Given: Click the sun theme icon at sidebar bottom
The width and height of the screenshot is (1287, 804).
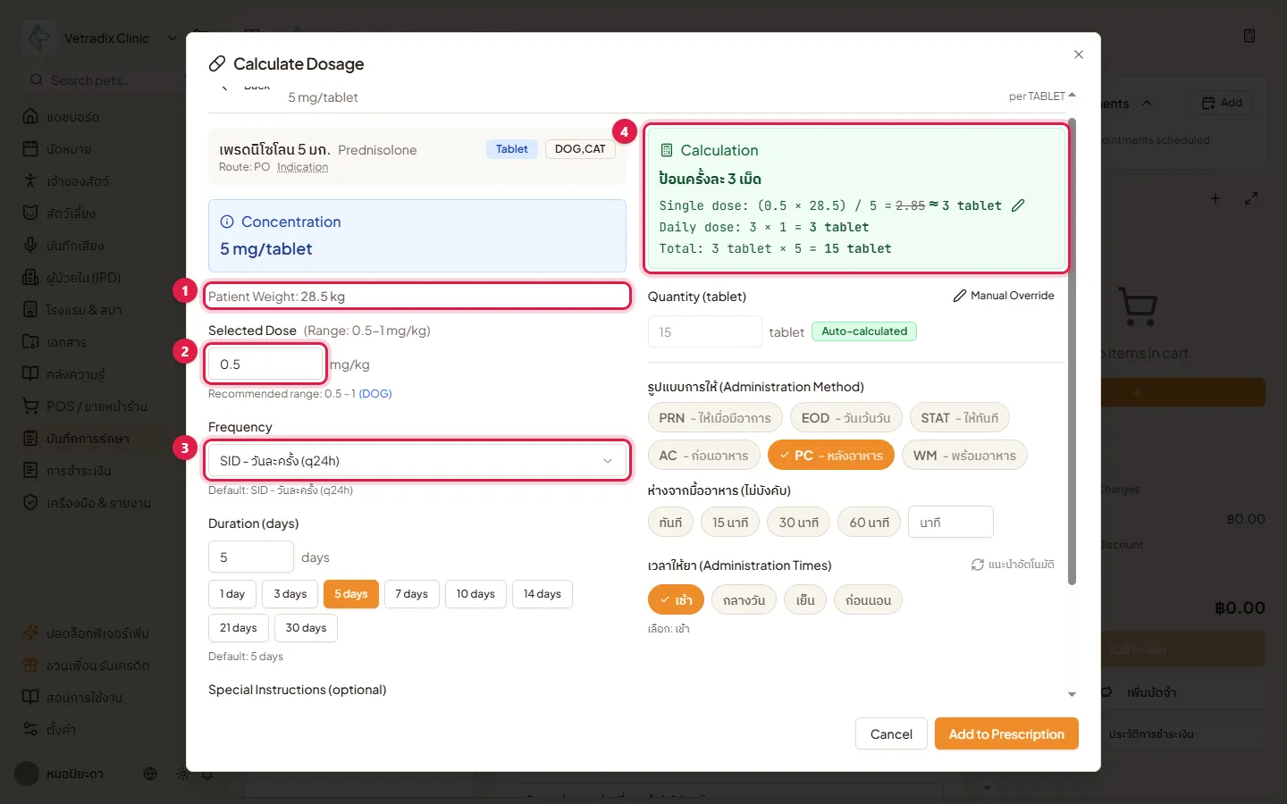Looking at the screenshot, I should tap(182, 774).
